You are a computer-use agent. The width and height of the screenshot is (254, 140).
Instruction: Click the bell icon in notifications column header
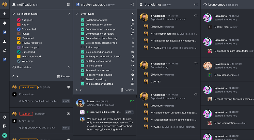pyautogui.click(x=14, y=5)
